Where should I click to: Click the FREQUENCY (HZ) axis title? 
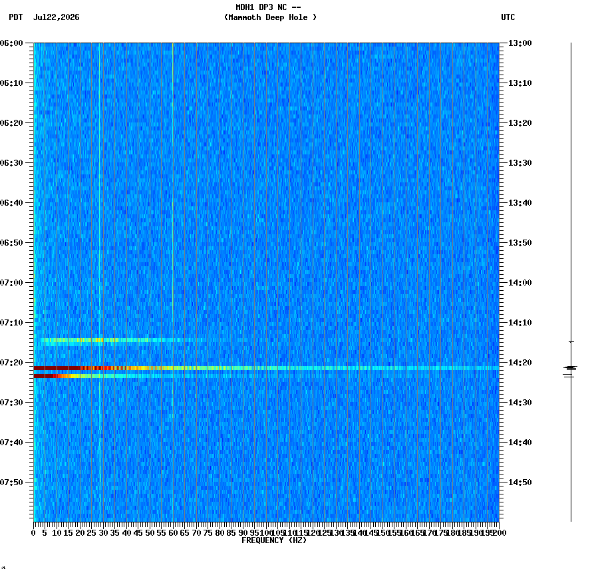[x=274, y=540]
